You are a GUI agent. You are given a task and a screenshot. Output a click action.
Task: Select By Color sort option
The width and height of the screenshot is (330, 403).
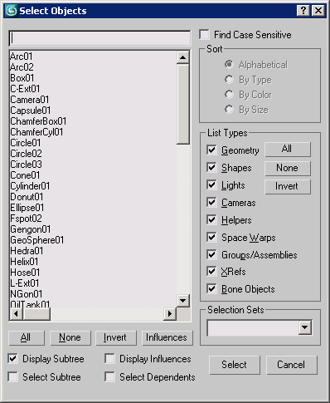point(229,95)
